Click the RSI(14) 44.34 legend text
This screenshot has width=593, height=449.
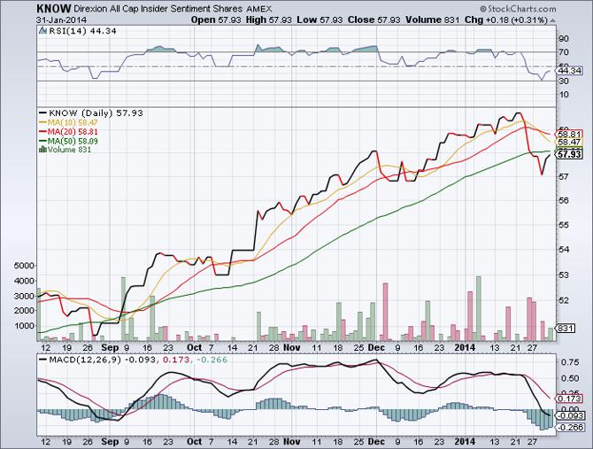click(x=82, y=31)
